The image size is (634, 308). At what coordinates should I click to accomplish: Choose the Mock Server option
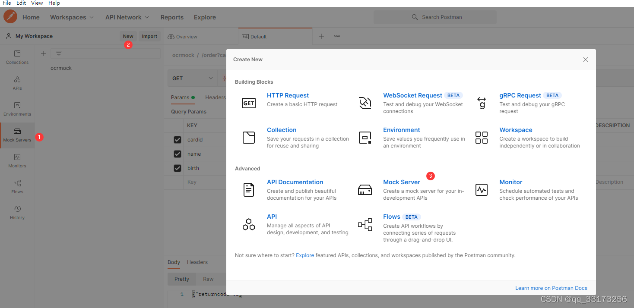402,182
